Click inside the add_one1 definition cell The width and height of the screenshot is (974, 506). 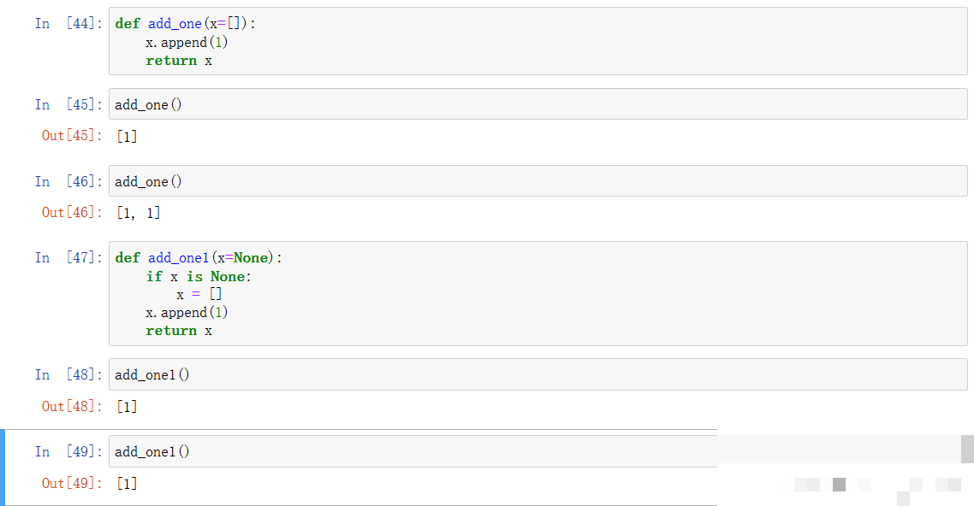pos(538,293)
